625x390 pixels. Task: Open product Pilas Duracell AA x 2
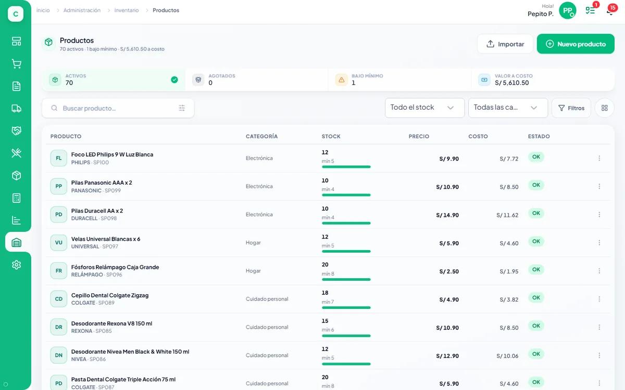pyautogui.click(x=97, y=211)
